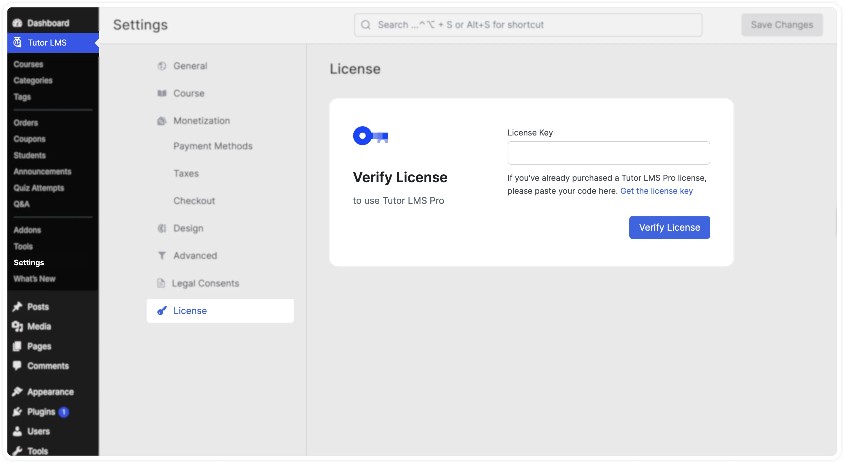Click the Verify License button

(x=669, y=227)
